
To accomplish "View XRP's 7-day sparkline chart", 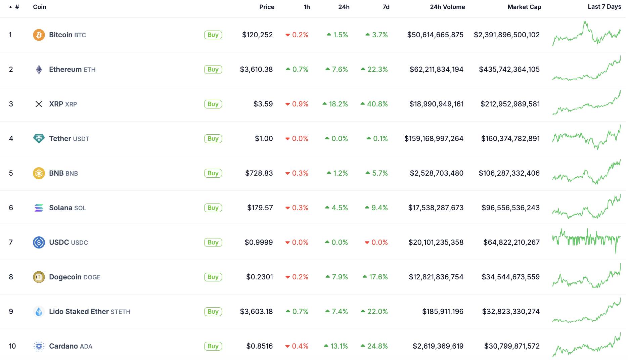I will click(x=586, y=103).
